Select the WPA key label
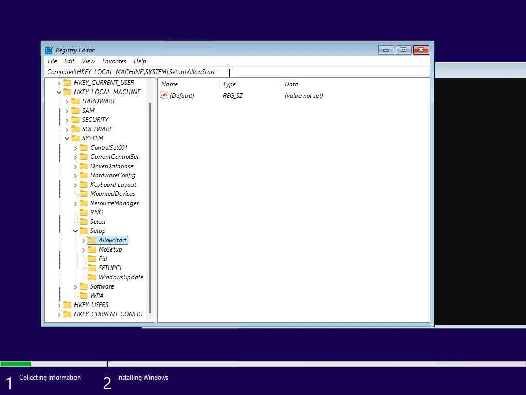 click(97, 296)
